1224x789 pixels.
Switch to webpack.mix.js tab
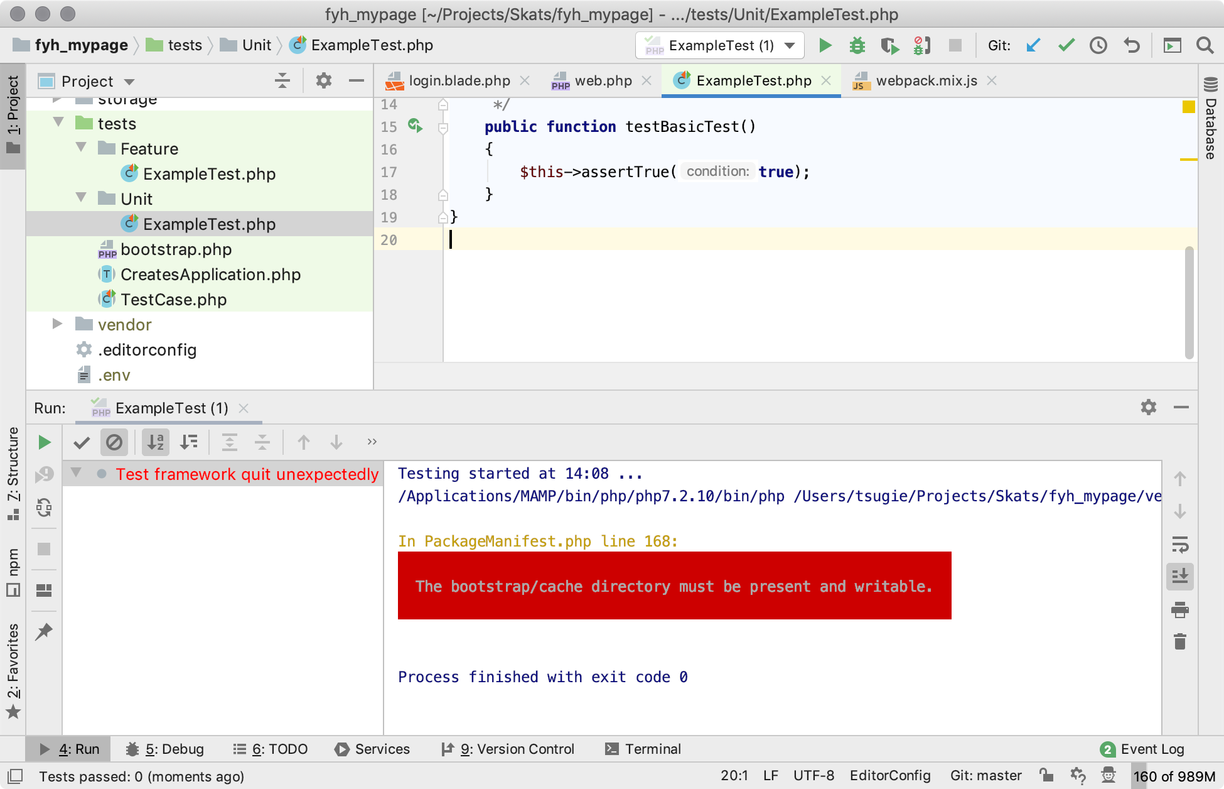coord(925,81)
